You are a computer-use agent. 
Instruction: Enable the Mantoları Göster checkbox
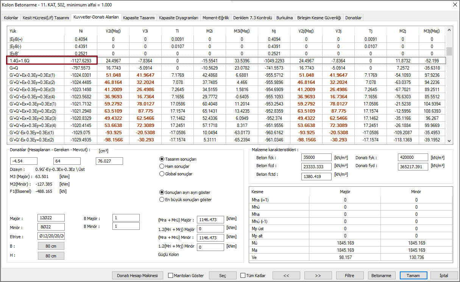point(170,276)
